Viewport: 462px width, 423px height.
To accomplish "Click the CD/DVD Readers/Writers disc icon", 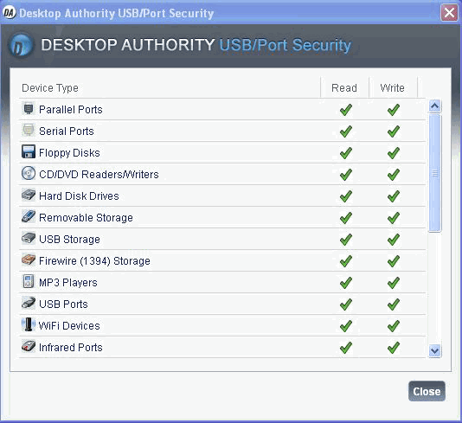I will point(29,174).
